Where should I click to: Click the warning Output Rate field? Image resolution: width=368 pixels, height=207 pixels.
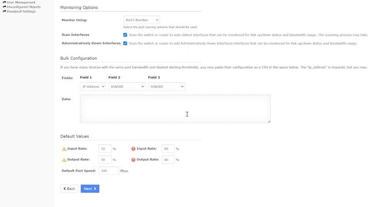click(105, 160)
